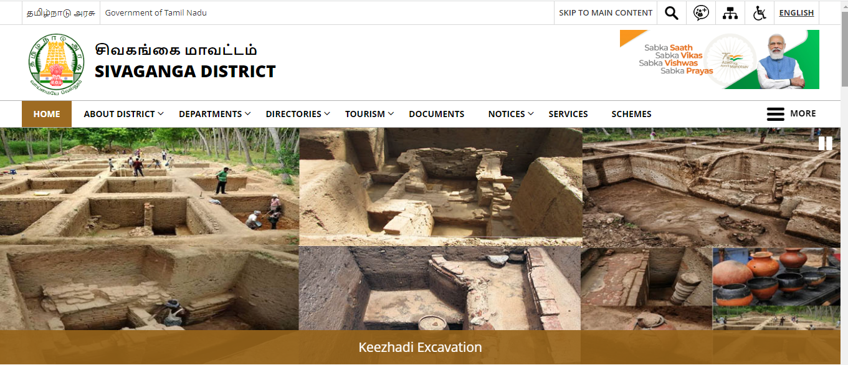Viewport: 848px width, 365px height.
Task: Open the sitemap icon in the top bar
Action: [x=730, y=13]
